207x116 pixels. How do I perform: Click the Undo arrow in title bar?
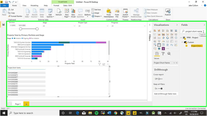[x=10, y=2]
